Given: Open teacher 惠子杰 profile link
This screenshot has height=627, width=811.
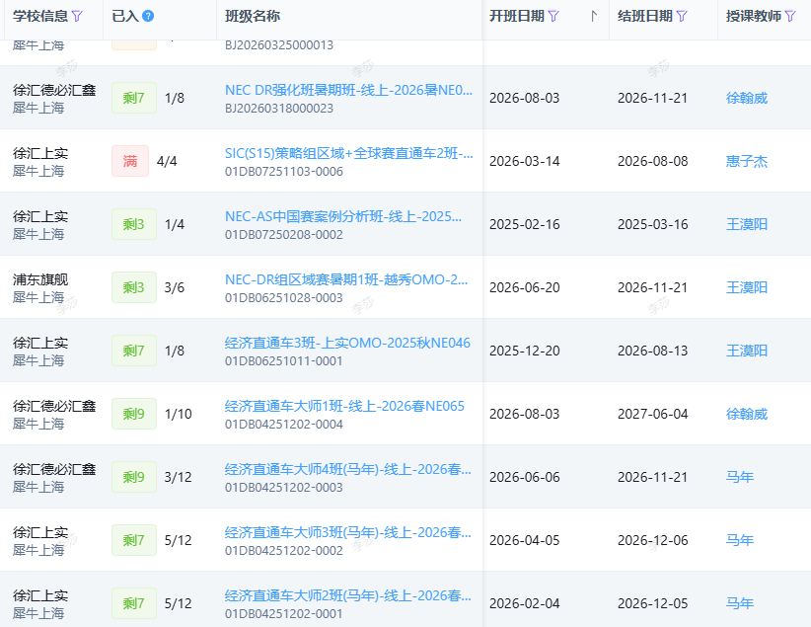Looking at the screenshot, I should [x=746, y=161].
